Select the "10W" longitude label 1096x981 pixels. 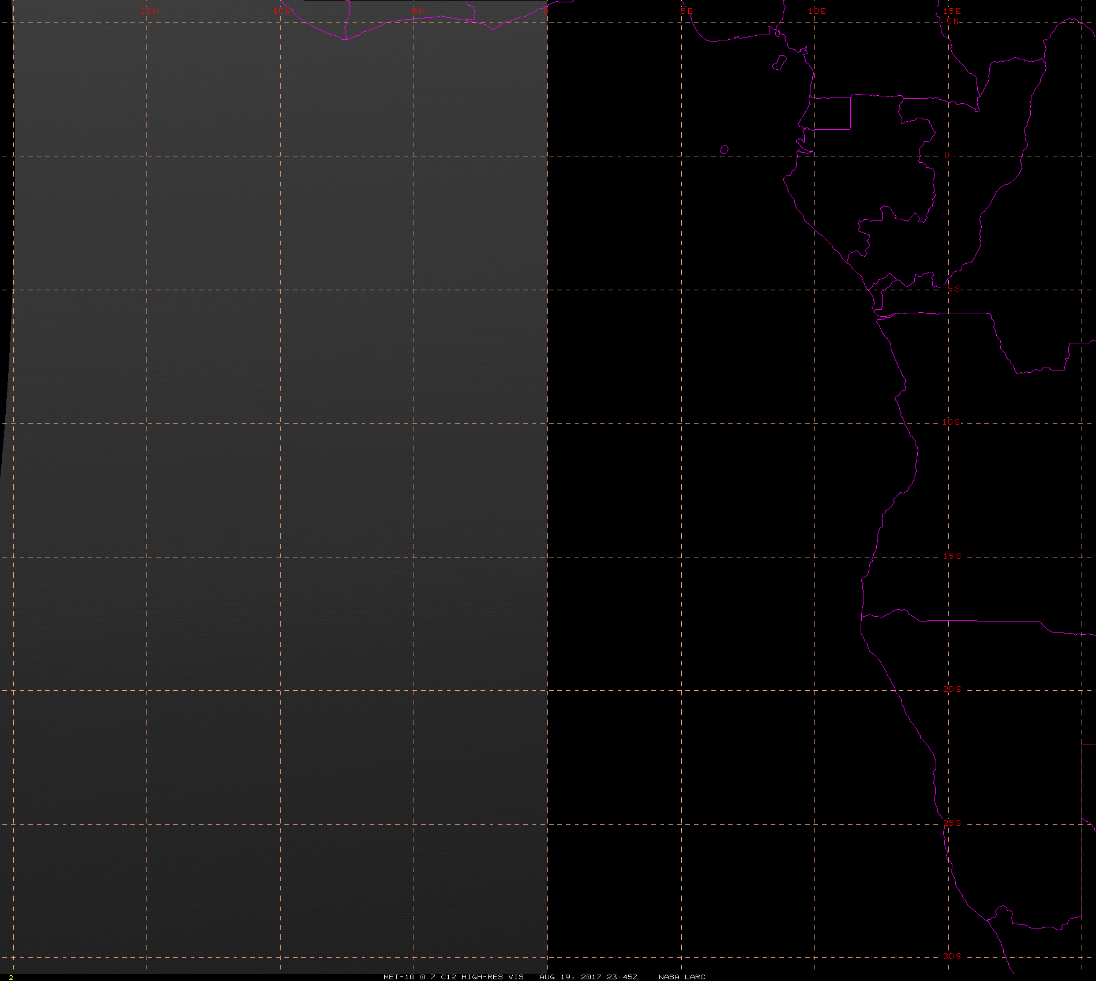coord(283,11)
